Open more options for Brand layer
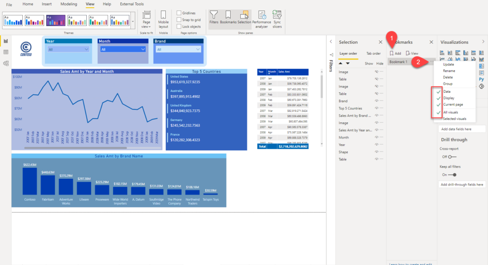Viewport: 488px width, 265px height. tap(382, 101)
